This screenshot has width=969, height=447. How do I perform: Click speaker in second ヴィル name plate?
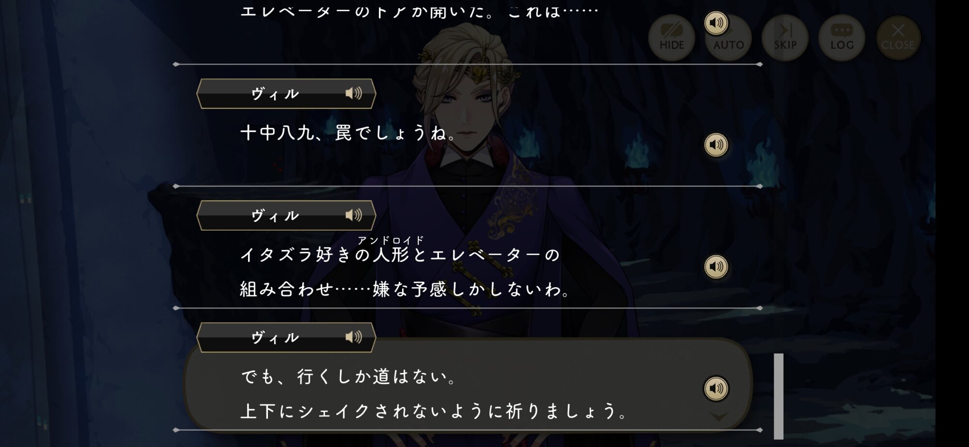[x=354, y=215]
